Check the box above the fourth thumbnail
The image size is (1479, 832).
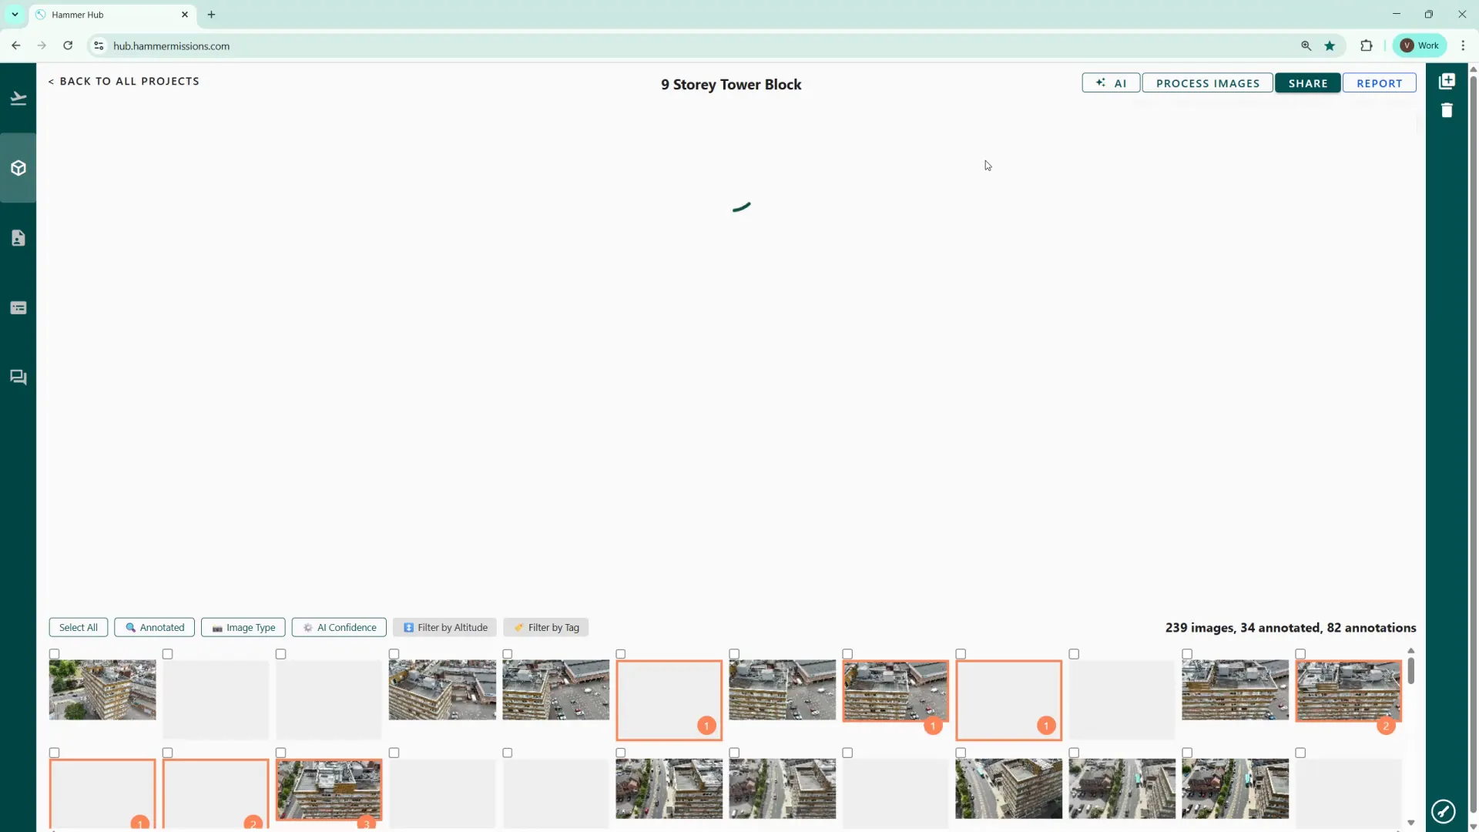click(x=394, y=654)
